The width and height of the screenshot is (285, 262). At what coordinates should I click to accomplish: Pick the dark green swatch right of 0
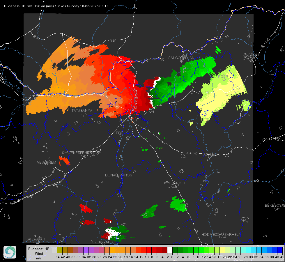[x=175, y=250]
